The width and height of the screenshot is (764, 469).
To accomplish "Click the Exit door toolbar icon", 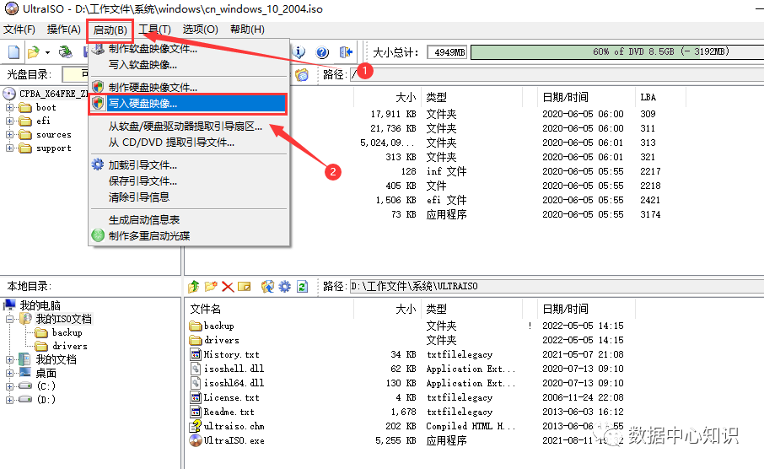I will click(x=346, y=51).
